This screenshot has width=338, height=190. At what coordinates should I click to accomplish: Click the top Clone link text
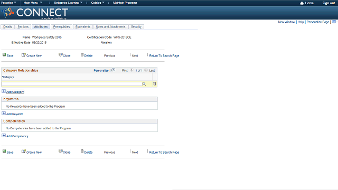tap(67, 55)
